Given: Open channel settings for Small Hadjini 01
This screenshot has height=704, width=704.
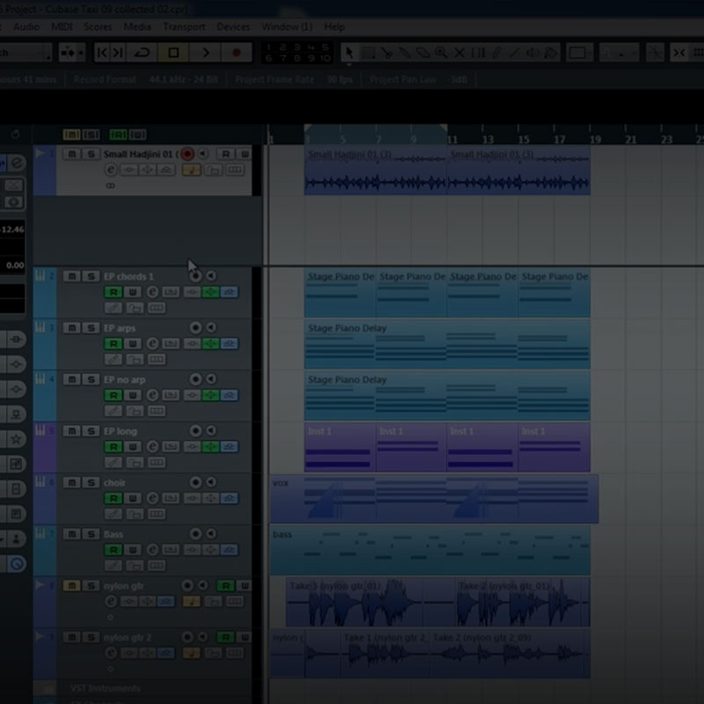Looking at the screenshot, I should pyautogui.click(x=111, y=170).
